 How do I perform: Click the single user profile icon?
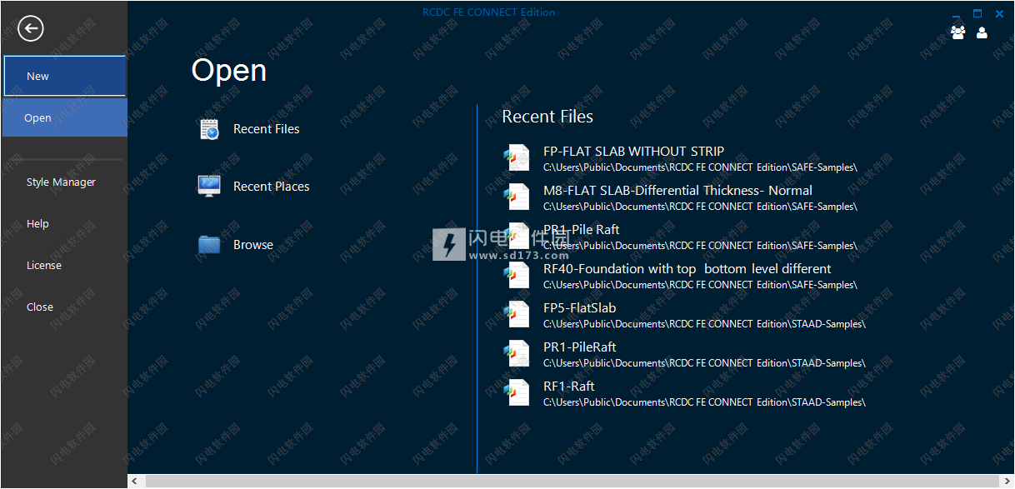tap(982, 32)
